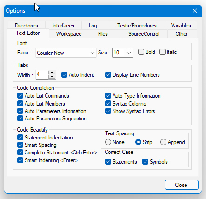Click the Close button
This screenshot has width=206, height=199.
181,185
